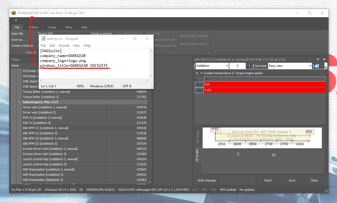Screen dimensions: 337x203
Task: Select Torque limiter [codeblock 5] row
Action: pos(85,97)
